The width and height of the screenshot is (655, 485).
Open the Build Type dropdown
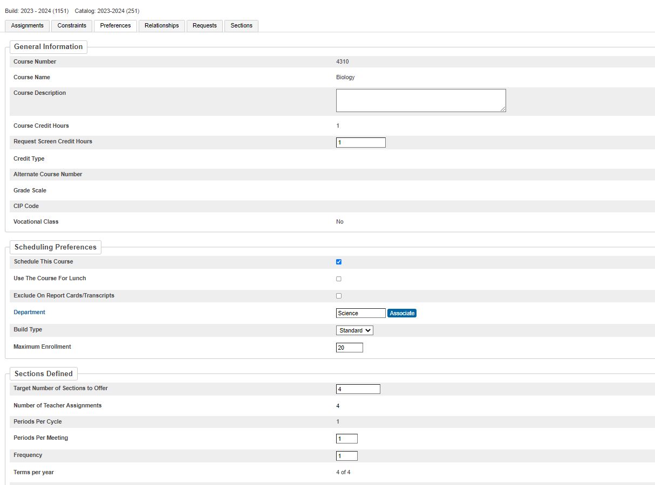click(354, 330)
